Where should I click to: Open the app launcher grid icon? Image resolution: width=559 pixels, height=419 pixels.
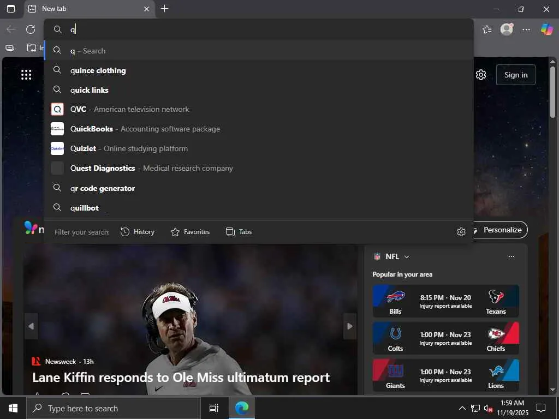(x=26, y=74)
